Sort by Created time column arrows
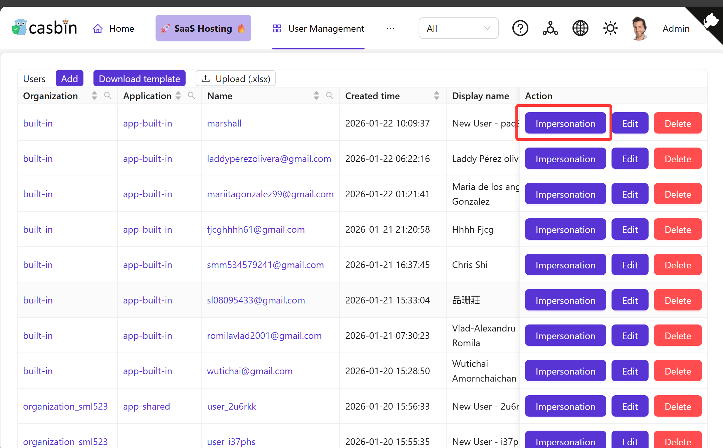 [x=436, y=96]
